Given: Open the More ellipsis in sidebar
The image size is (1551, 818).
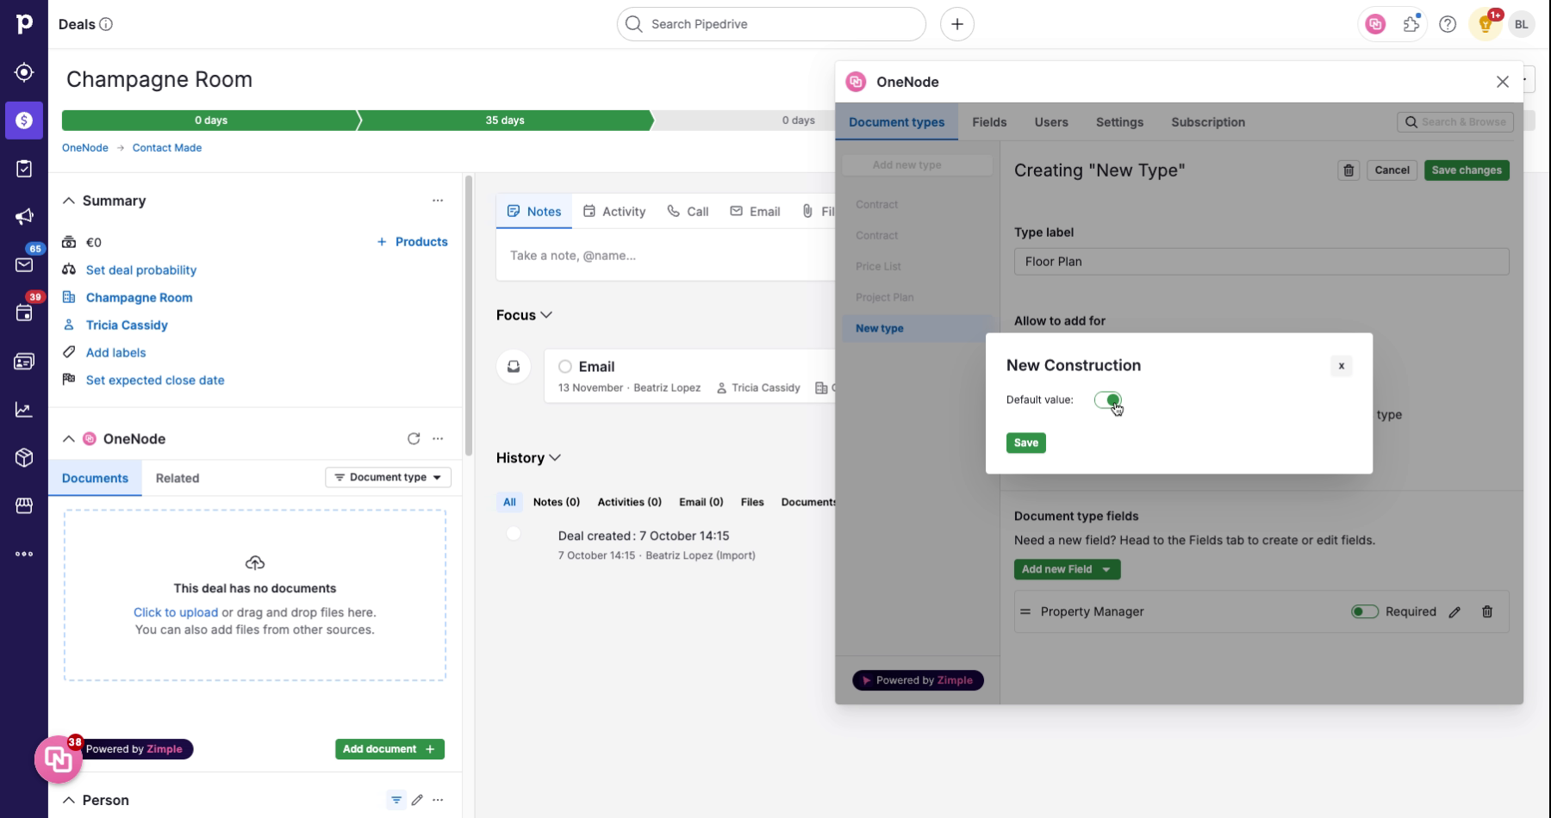Looking at the screenshot, I should pyautogui.click(x=24, y=555).
